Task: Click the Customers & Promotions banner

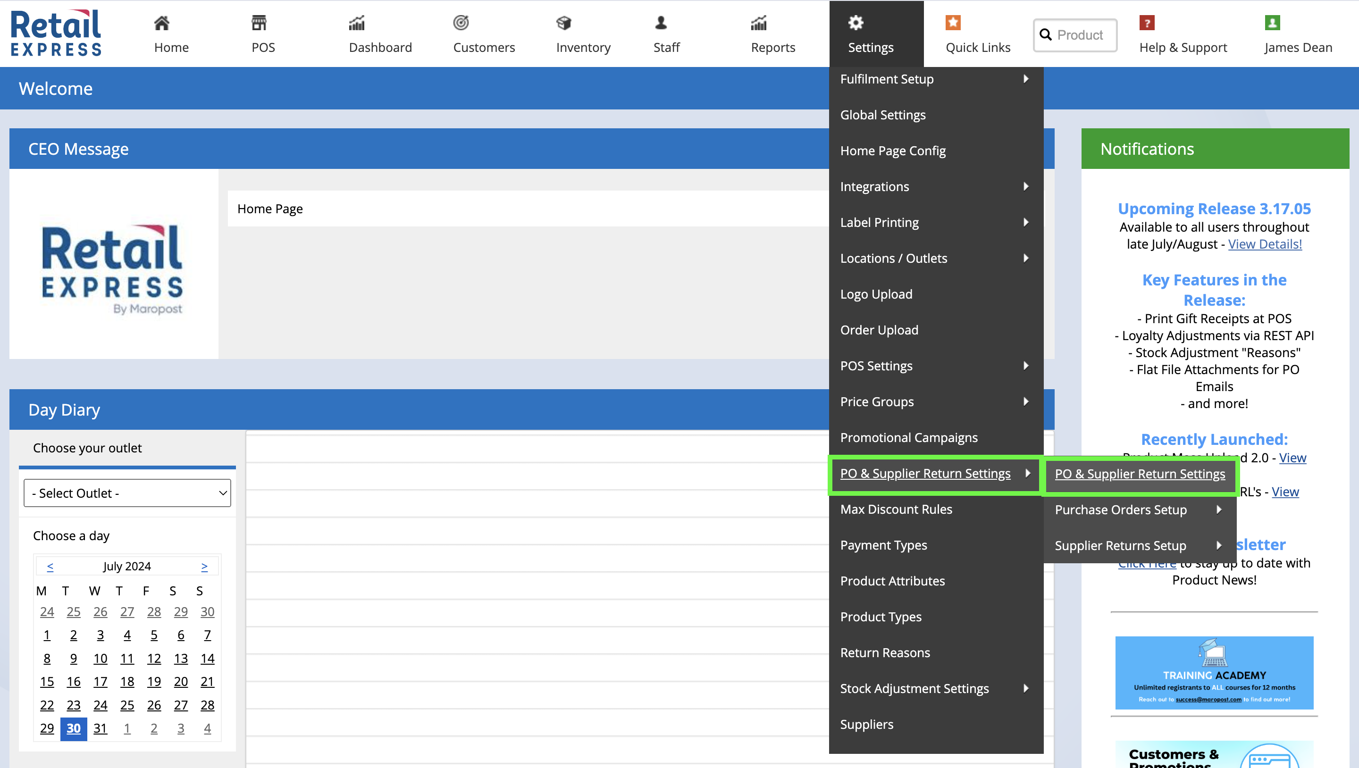Action: pos(1214,754)
